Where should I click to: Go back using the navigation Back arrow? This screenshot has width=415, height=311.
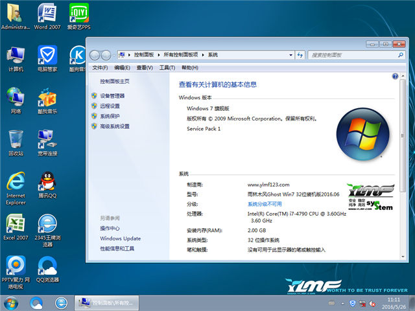coord(95,55)
